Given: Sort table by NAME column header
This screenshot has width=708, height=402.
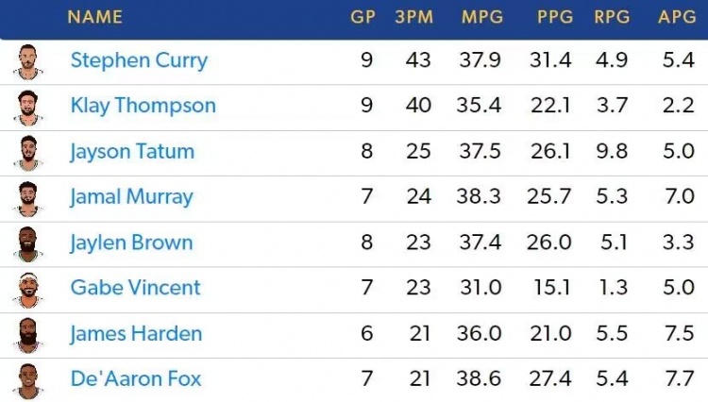Looking at the screenshot, I should [x=94, y=17].
